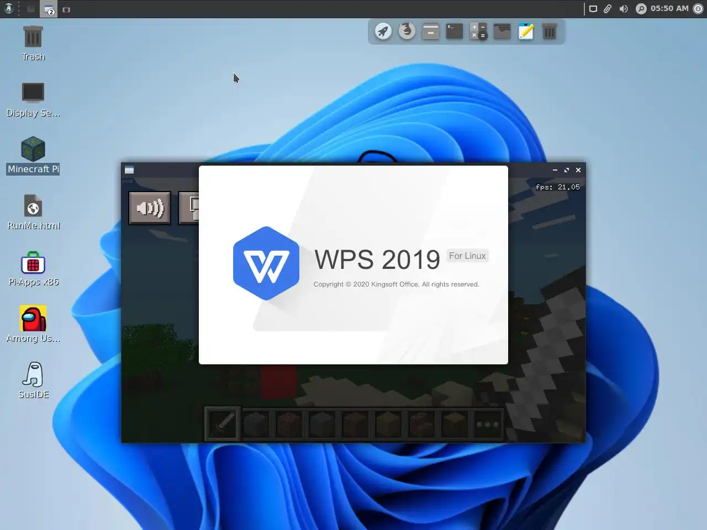The height and width of the screenshot is (530, 707).
Task: Open the start menu in top panel
Action: click(x=9, y=9)
